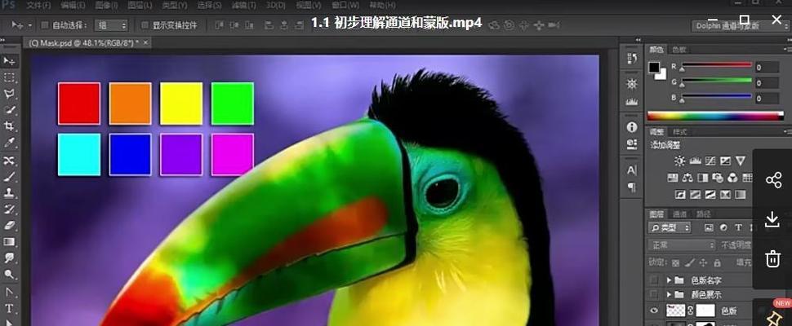The width and height of the screenshot is (792, 326).
Task: Click the foreground color swatch
Action: [655, 67]
